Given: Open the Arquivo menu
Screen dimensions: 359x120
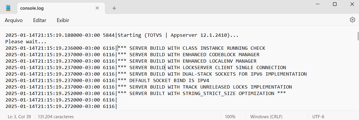Looking at the screenshot, I should 14,20.
